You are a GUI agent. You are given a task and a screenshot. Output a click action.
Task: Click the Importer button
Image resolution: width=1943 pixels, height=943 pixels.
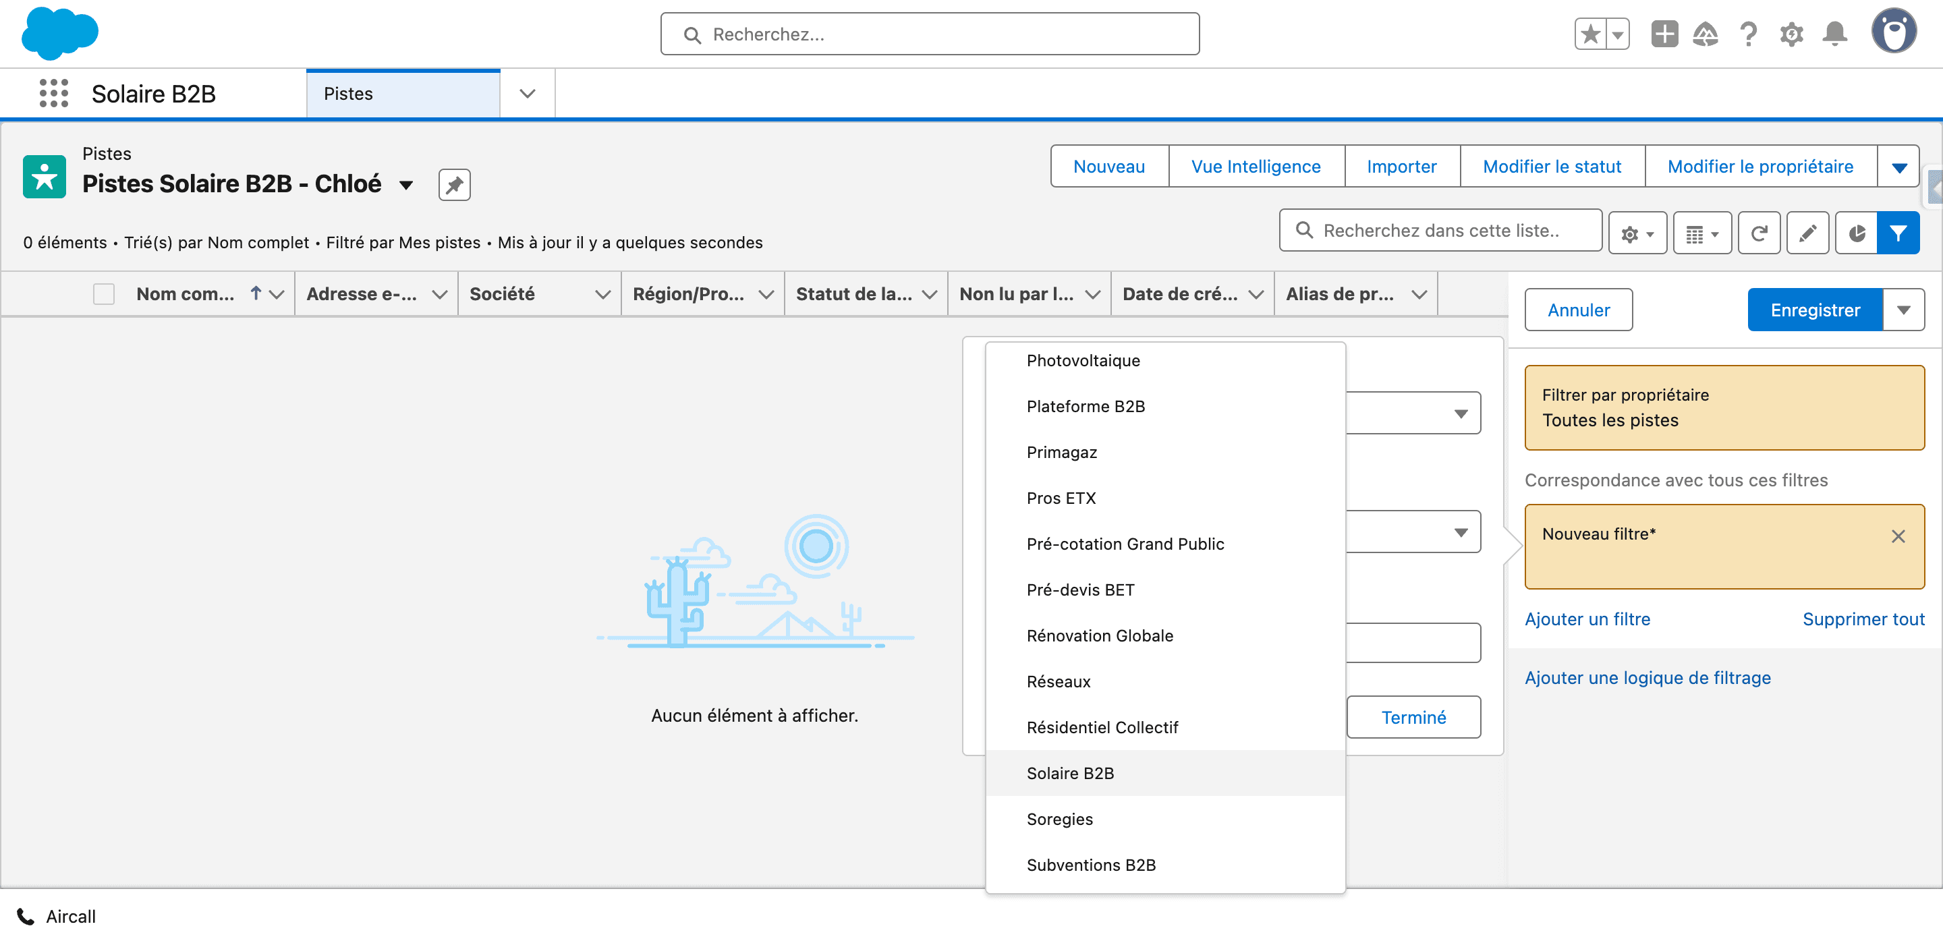click(1401, 166)
